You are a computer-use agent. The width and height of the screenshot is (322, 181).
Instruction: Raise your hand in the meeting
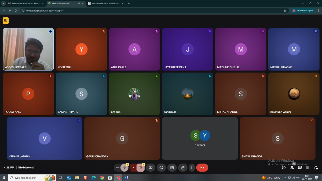183,168
